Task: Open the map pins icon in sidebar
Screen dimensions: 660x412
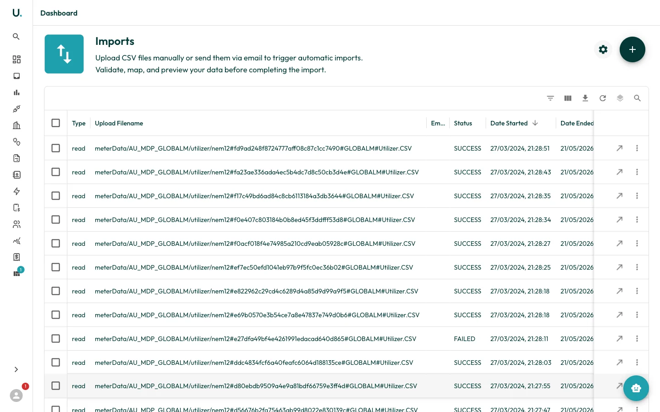Action: (x=16, y=142)
